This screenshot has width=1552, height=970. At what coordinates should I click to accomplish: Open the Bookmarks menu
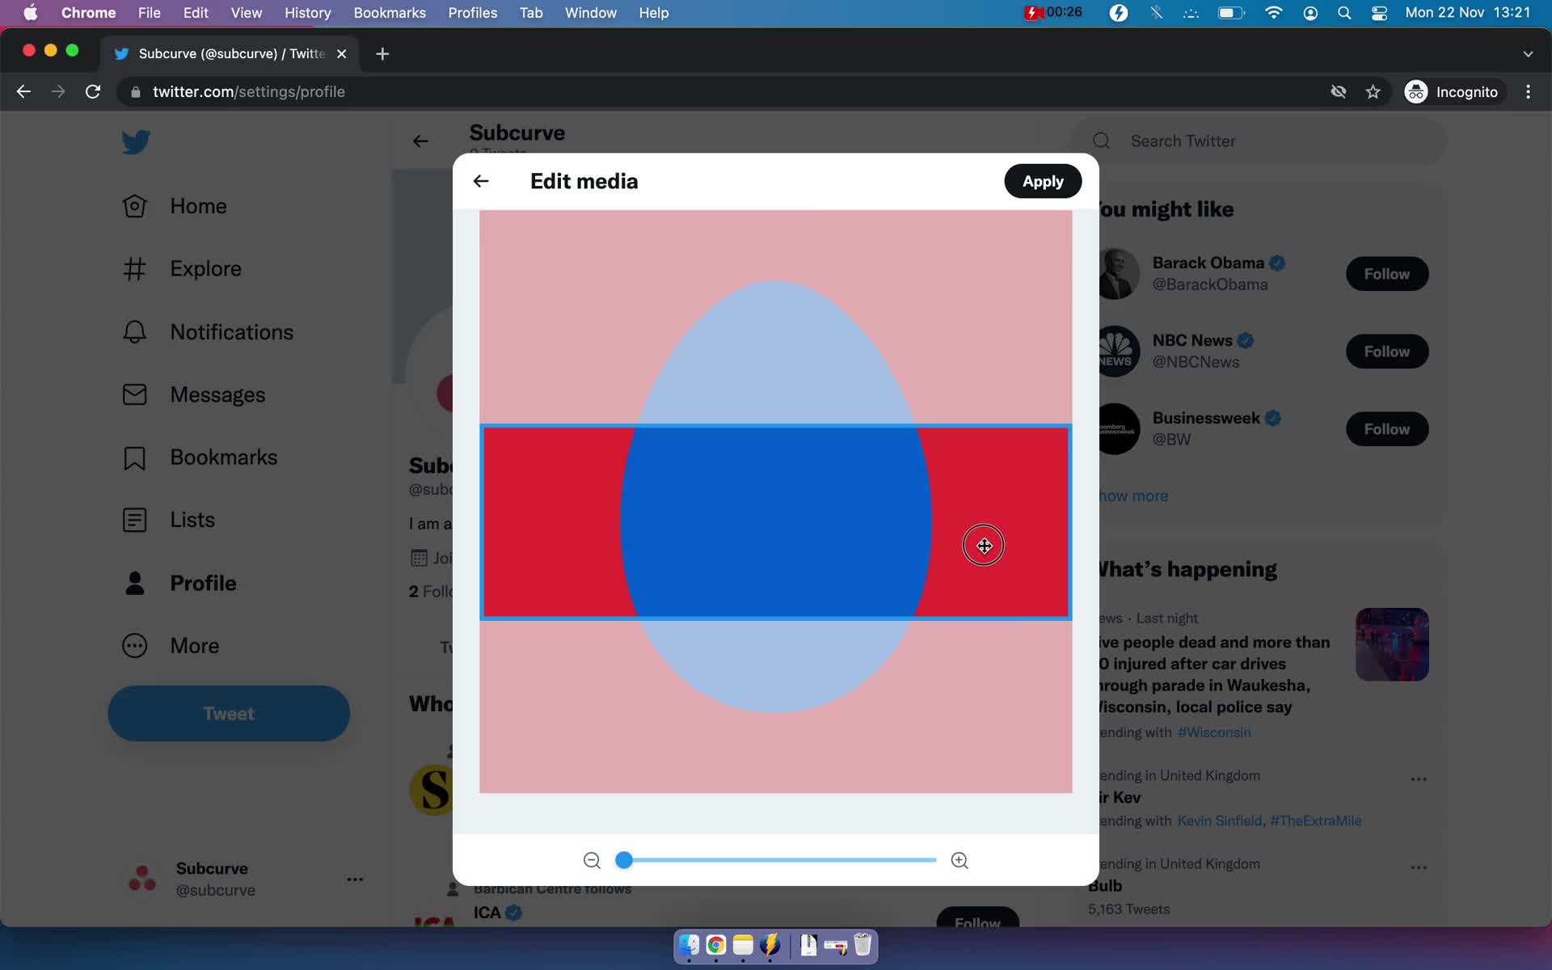coord(390,13)
